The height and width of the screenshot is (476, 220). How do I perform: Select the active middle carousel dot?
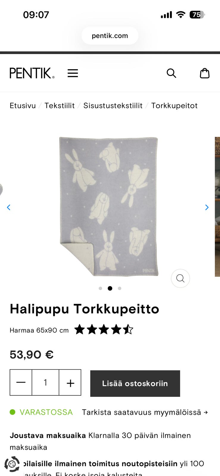[x=110, y=288]
